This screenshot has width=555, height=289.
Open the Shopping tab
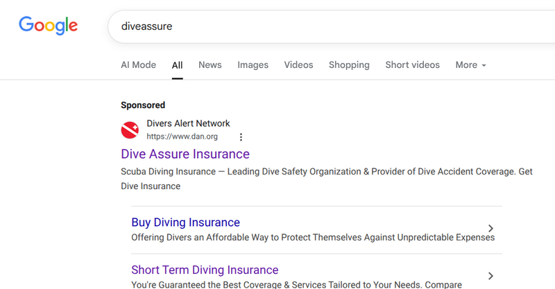pyautogui.click(x=349, y=64)
